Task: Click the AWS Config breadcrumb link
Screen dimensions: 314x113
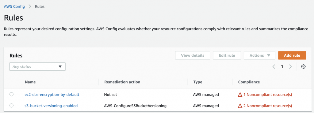Action: [x=14, y=7]
